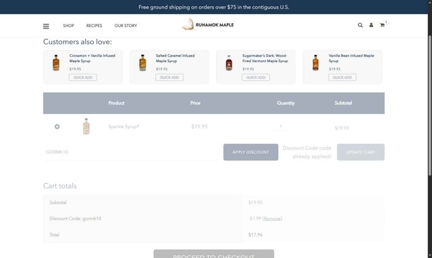This screenshot has width=432, height=258.
Task: Click the Update Cart button
Action: click(x=360, y=152)
